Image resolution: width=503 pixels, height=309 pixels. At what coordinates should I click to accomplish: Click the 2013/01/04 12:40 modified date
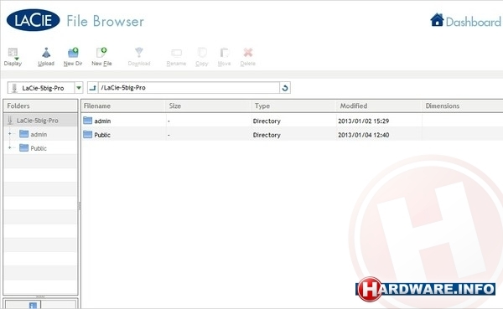pyautogui.click(x=364, y=135)
